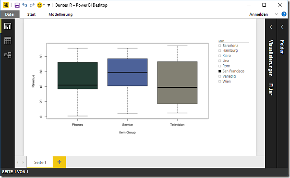The height and width of the screenshot is (178, 290).
Task: Click the previous page arrow
Action: [x=18, y=163]
